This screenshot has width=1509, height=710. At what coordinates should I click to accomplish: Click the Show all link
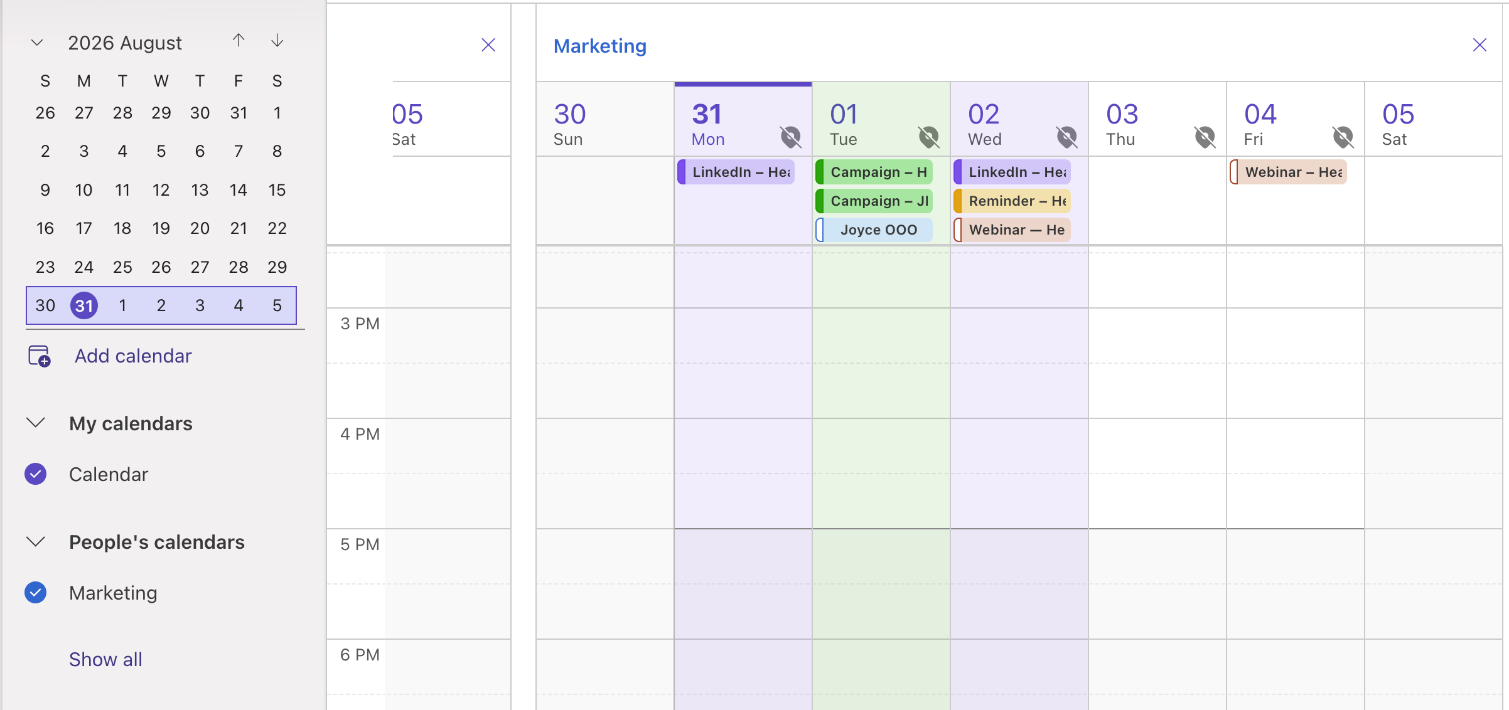tap(105, 659)
